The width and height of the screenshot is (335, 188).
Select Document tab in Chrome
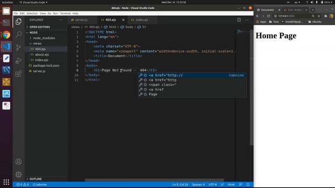pyautogui.click(x=267, y=10)
